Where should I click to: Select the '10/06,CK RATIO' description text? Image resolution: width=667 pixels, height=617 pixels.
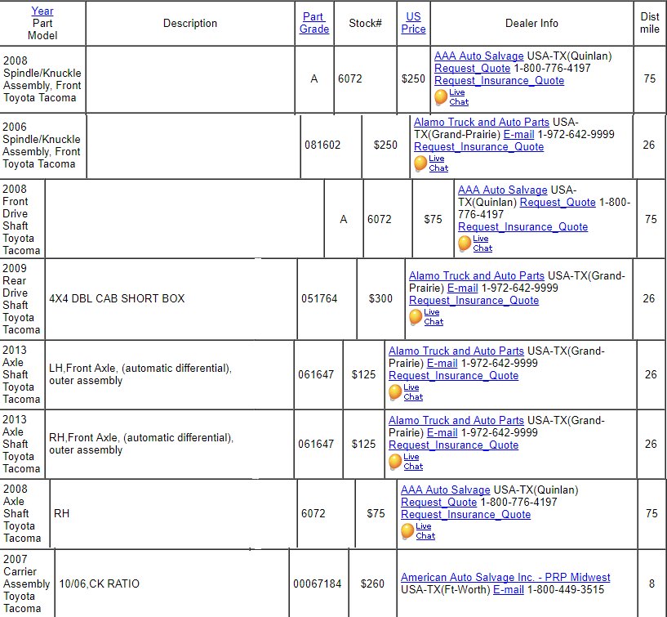tap(99, 583)
